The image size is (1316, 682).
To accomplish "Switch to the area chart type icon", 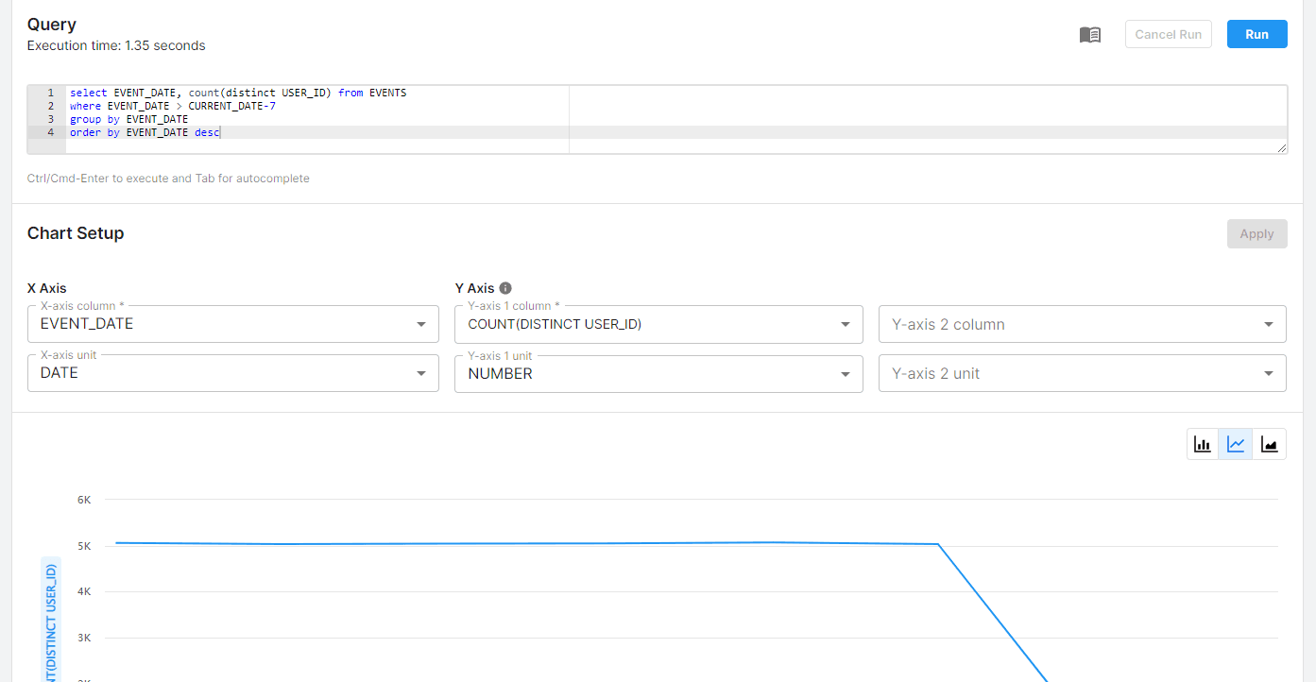I will point(1269,443).
